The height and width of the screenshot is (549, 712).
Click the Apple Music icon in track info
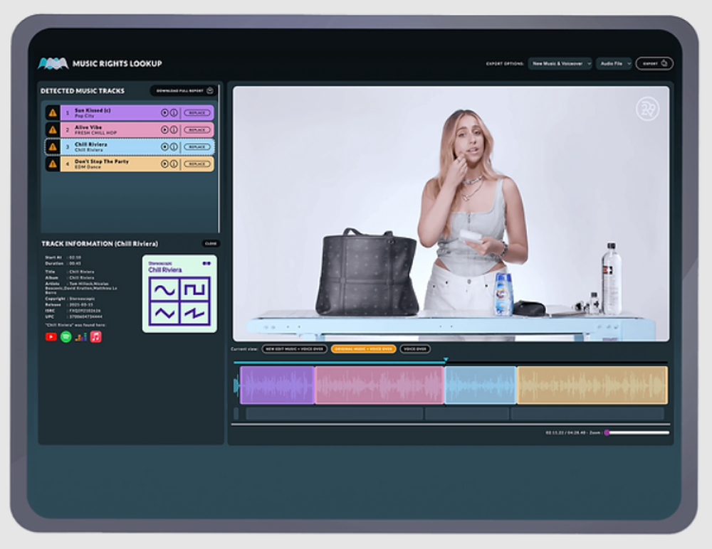[x=97, y=336]
